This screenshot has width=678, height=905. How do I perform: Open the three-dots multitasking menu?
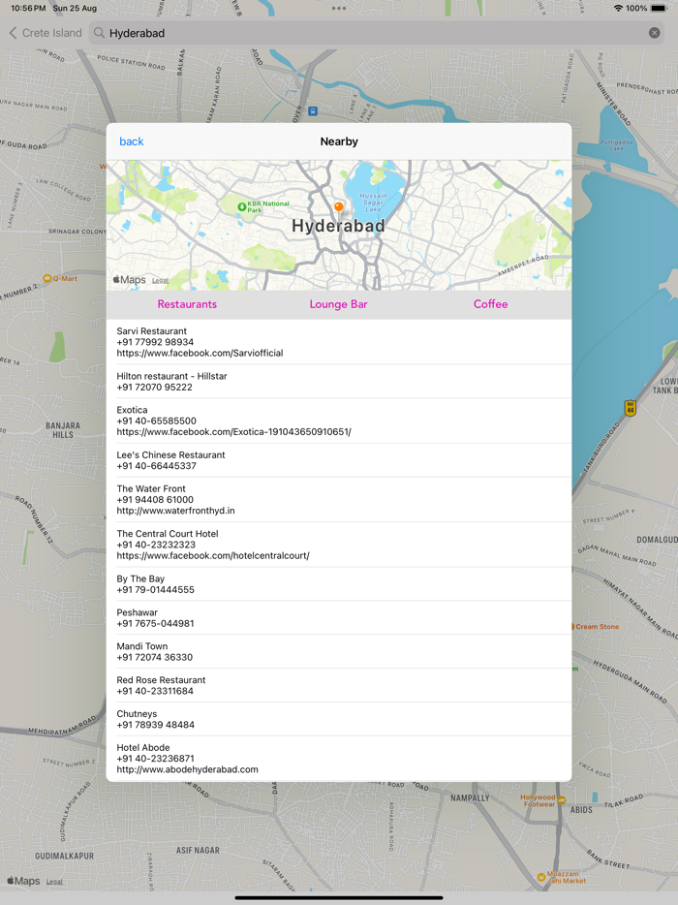[x=339, y=8]
